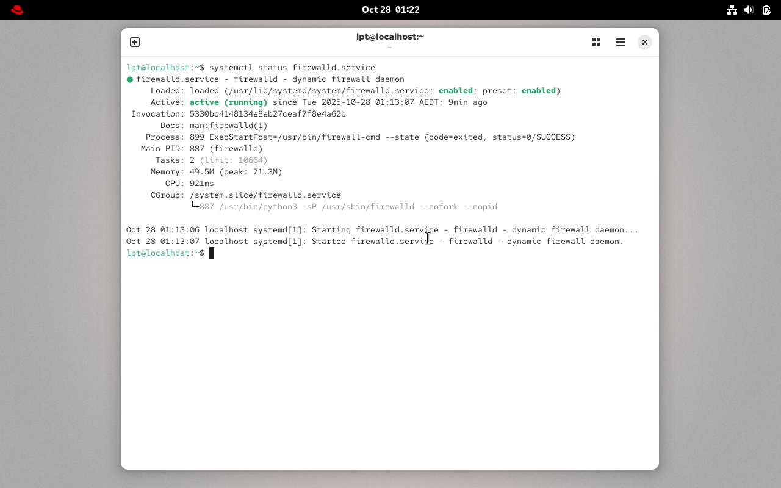Click the Invocation ID hash

pyautogui.click(x=267, y=114)
